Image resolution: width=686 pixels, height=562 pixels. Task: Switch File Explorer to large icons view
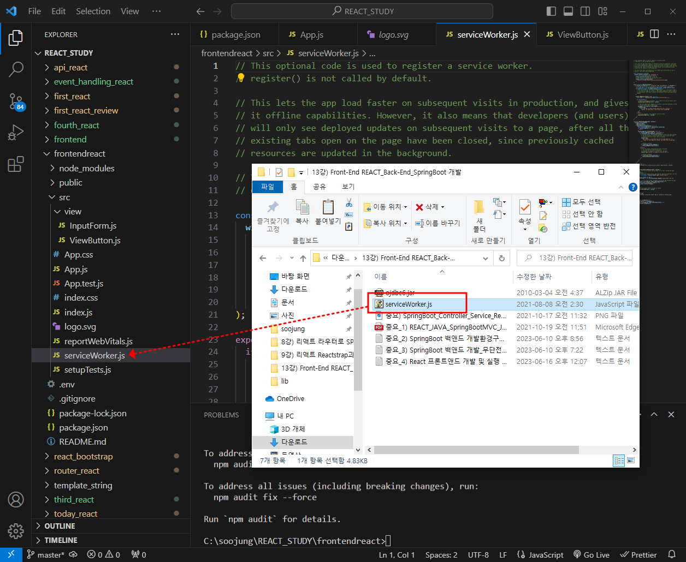point(631,461)
